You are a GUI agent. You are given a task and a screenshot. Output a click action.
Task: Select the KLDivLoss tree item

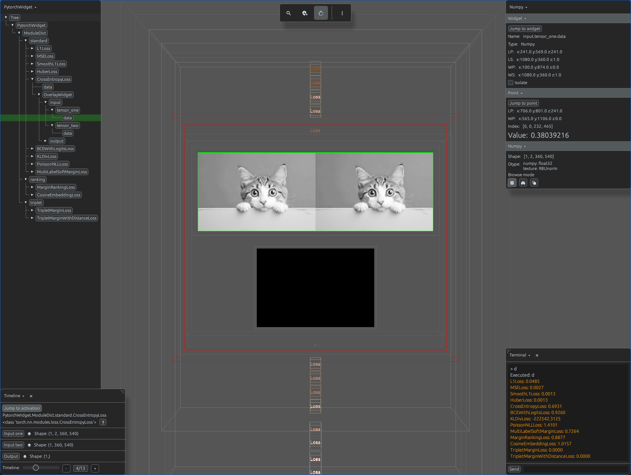47,156
